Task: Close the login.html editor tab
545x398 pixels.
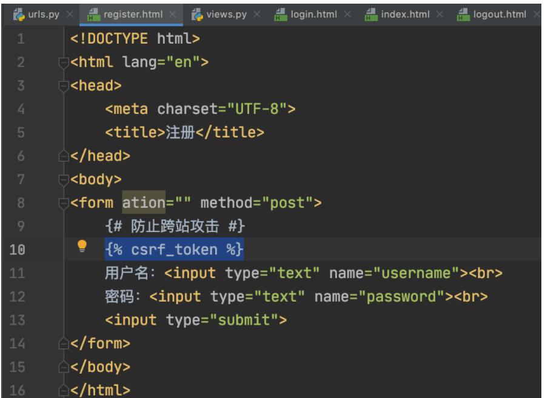Action: [x=347, y=14]
